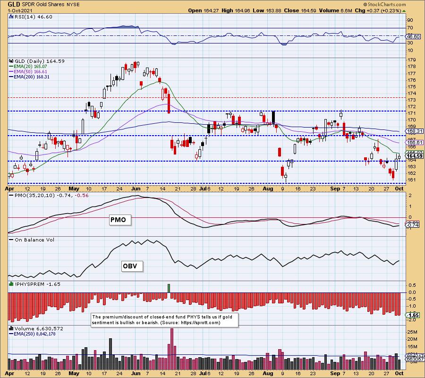The image size is (425, 378).
Task: Click the 1-Oct-2021 date label
Action: 20,10
